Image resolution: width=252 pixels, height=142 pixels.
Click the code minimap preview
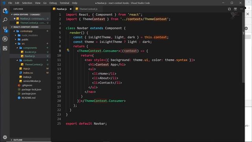(235, 16)
